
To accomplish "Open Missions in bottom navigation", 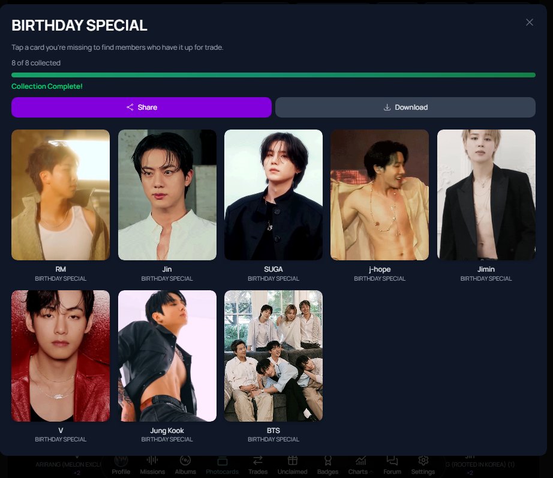I will click(x=152, y=465).
